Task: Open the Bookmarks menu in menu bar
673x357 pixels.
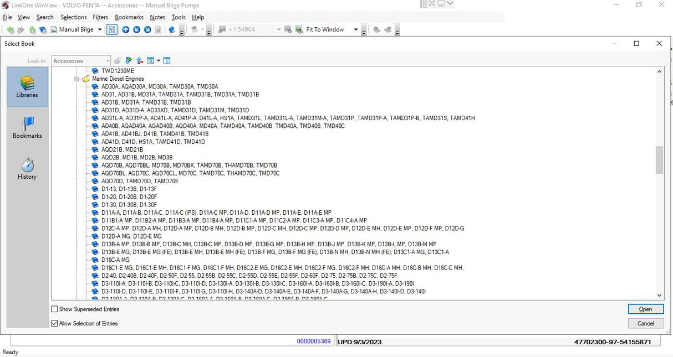Action: click(129, 17)
